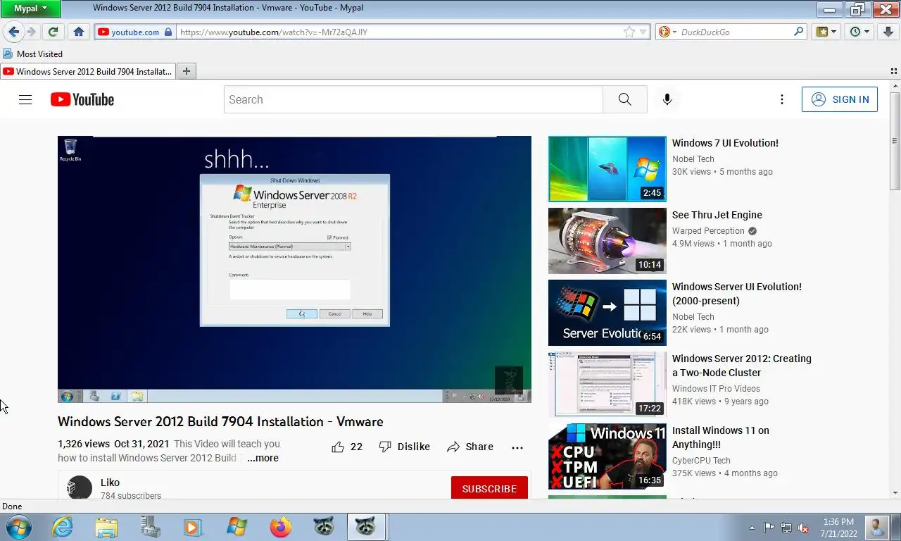Viewport: 901px width, 541px height.
Task: Click Windows IT Pro Videos channel name
Action: tap(716, 389)
